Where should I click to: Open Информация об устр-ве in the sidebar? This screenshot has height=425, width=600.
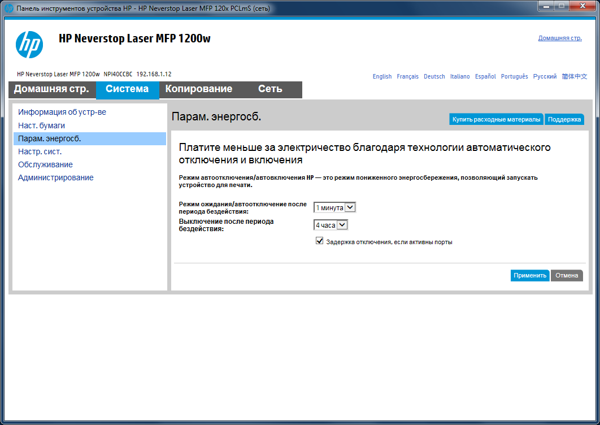point(62,112)
